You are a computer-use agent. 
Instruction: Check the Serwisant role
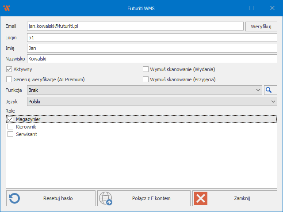tap(11, 134)
